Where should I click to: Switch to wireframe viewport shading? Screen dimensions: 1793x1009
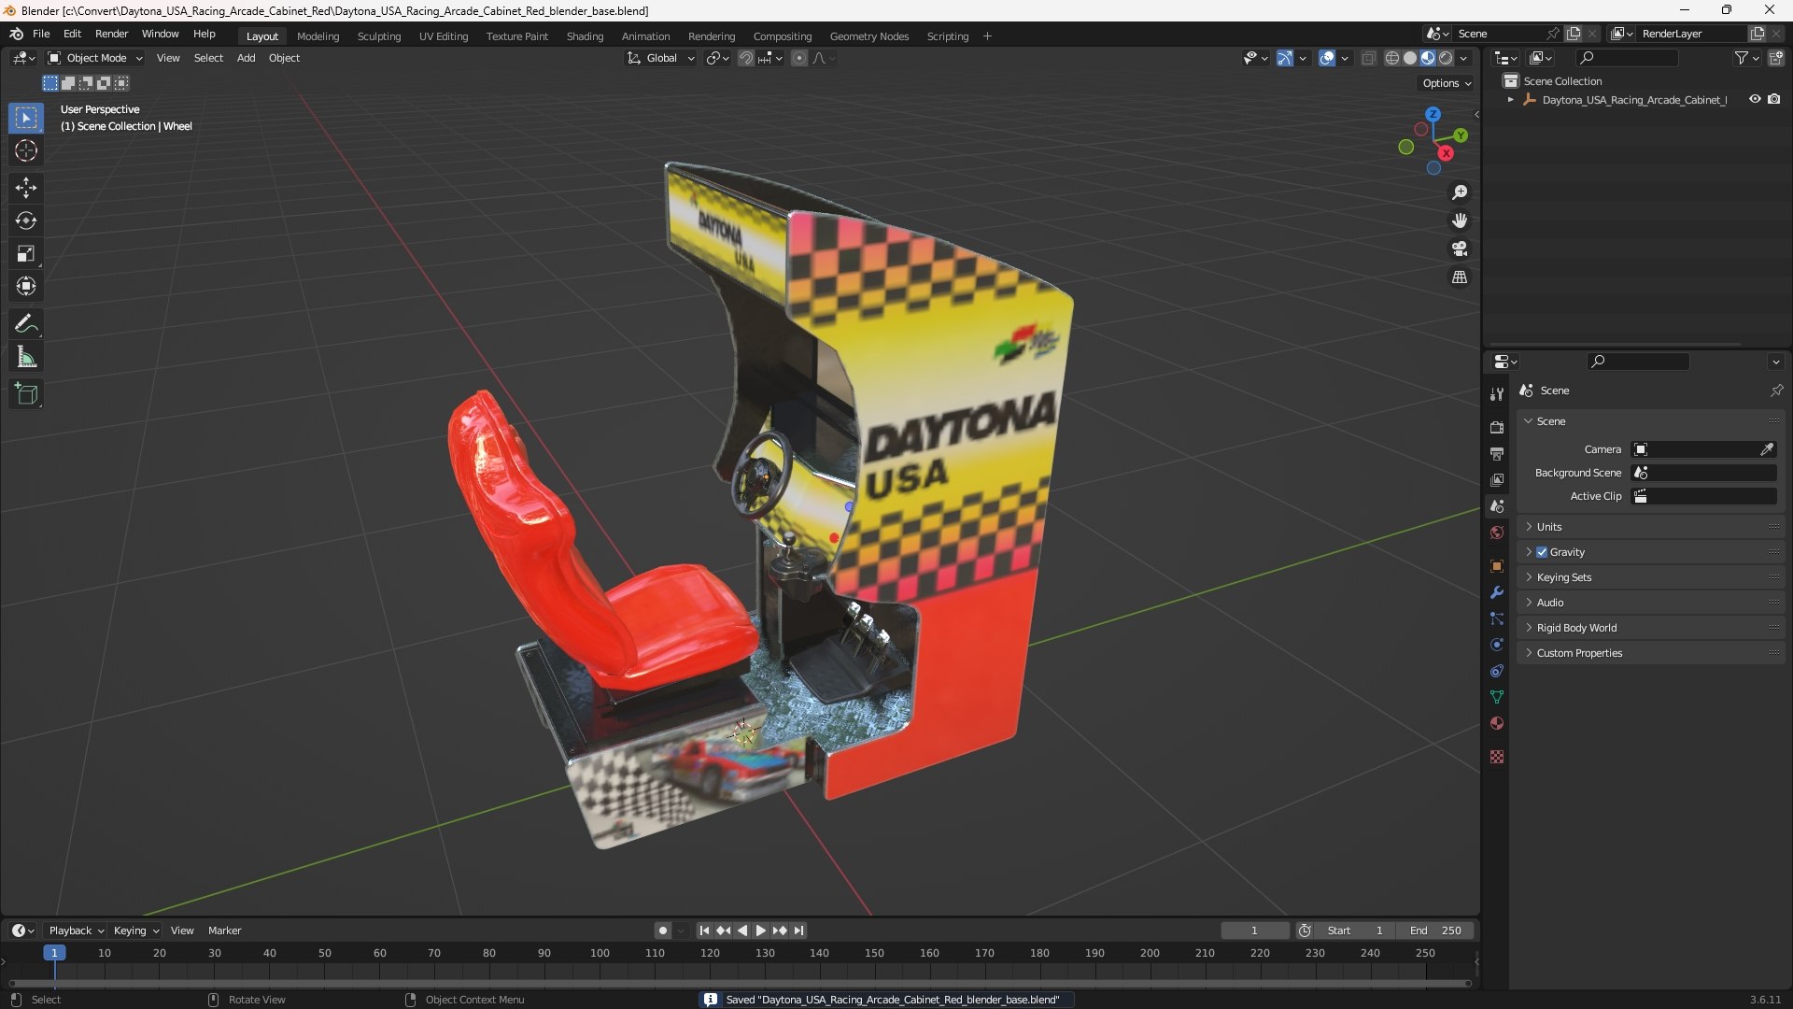[1392, 58]
